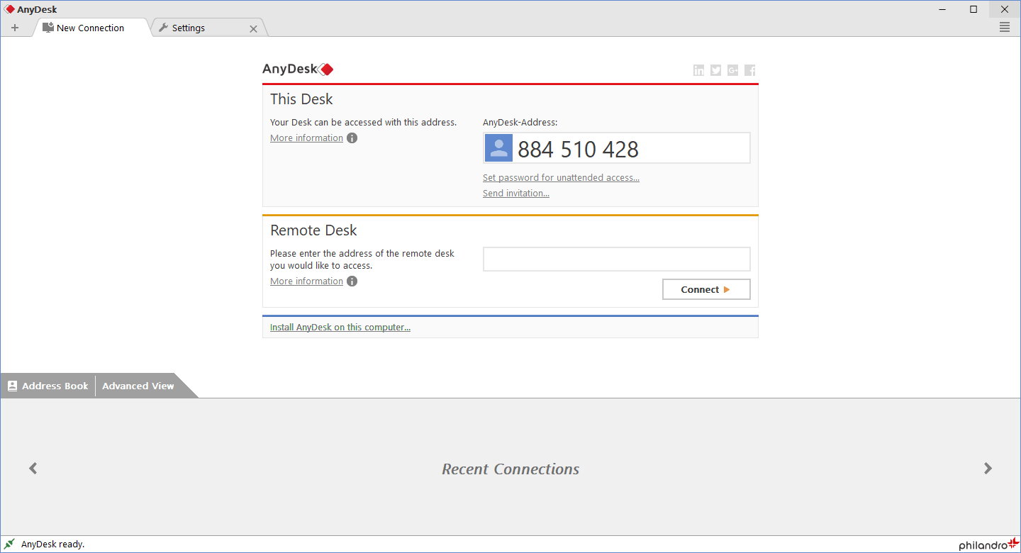This screenshot has height=553, width=1021.
Task: Click the AnyDesk logo in the page header
Action: (298, 69)
